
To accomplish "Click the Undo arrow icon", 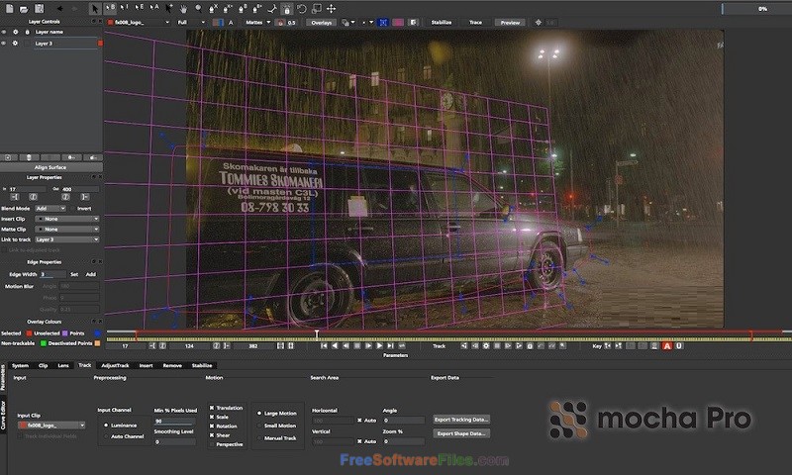I will [59, 9].
